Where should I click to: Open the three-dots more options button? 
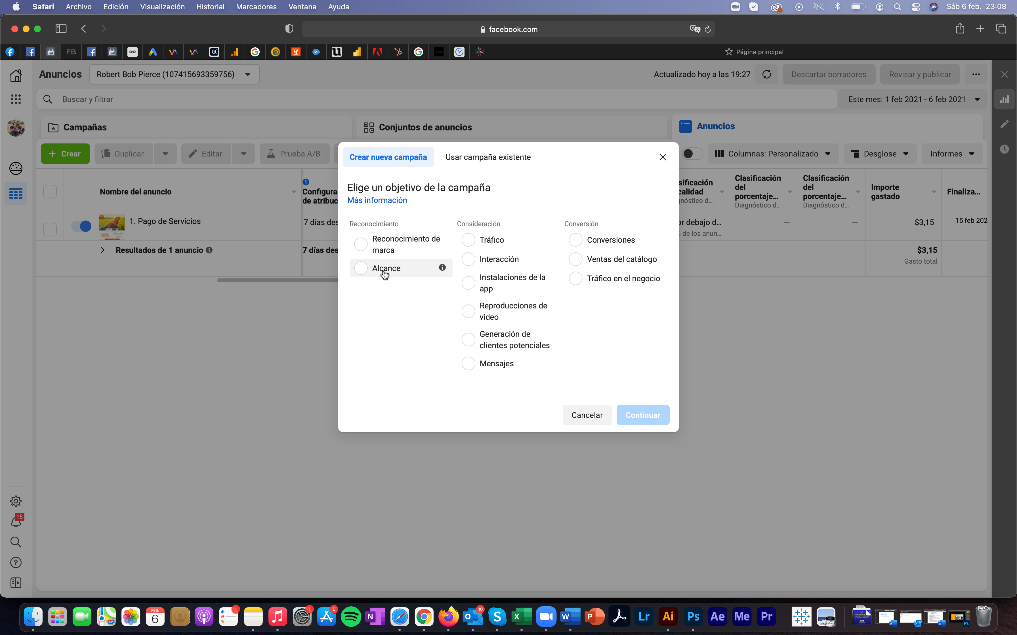(976, 74)
